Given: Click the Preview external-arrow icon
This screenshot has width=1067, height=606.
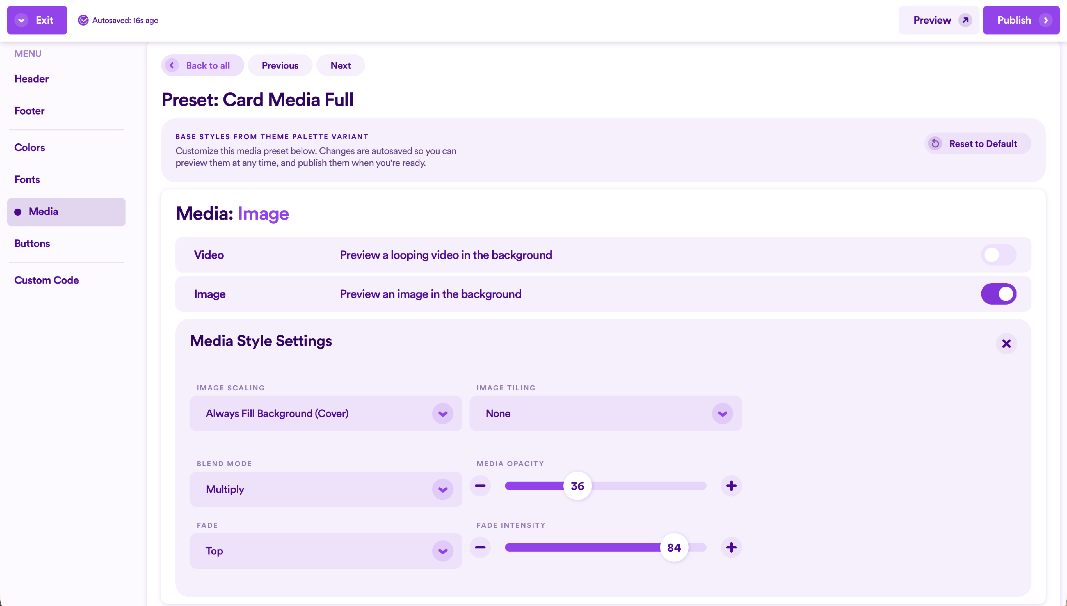Looking at the screenshot, I should pyautogui.click(x=965, y=20).
